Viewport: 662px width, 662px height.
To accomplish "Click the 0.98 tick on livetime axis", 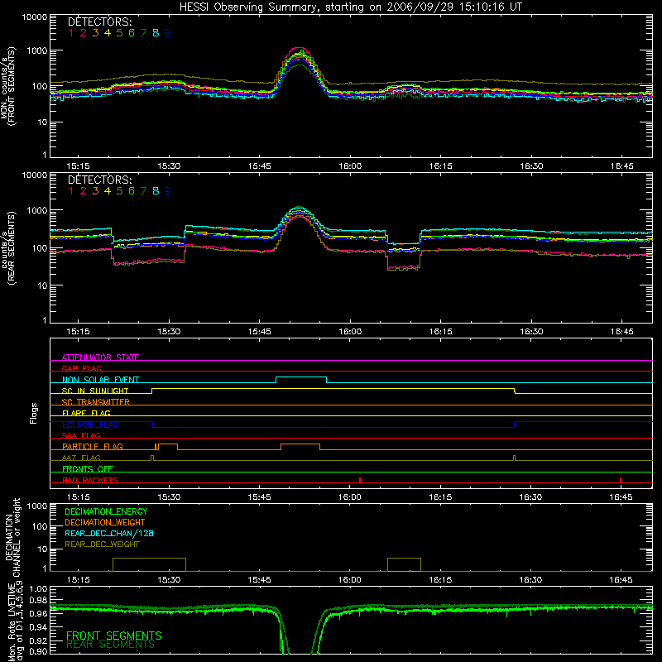I will tap(38, 601).
